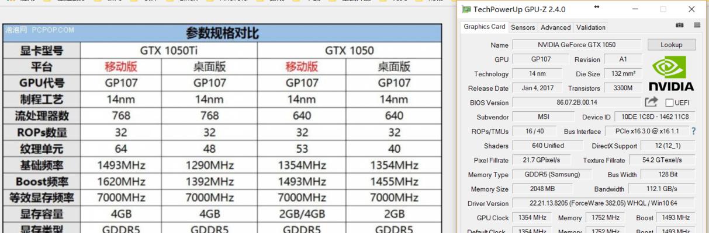
Task: Toggle the UEFI checkbox
Action: pos(669,103)
